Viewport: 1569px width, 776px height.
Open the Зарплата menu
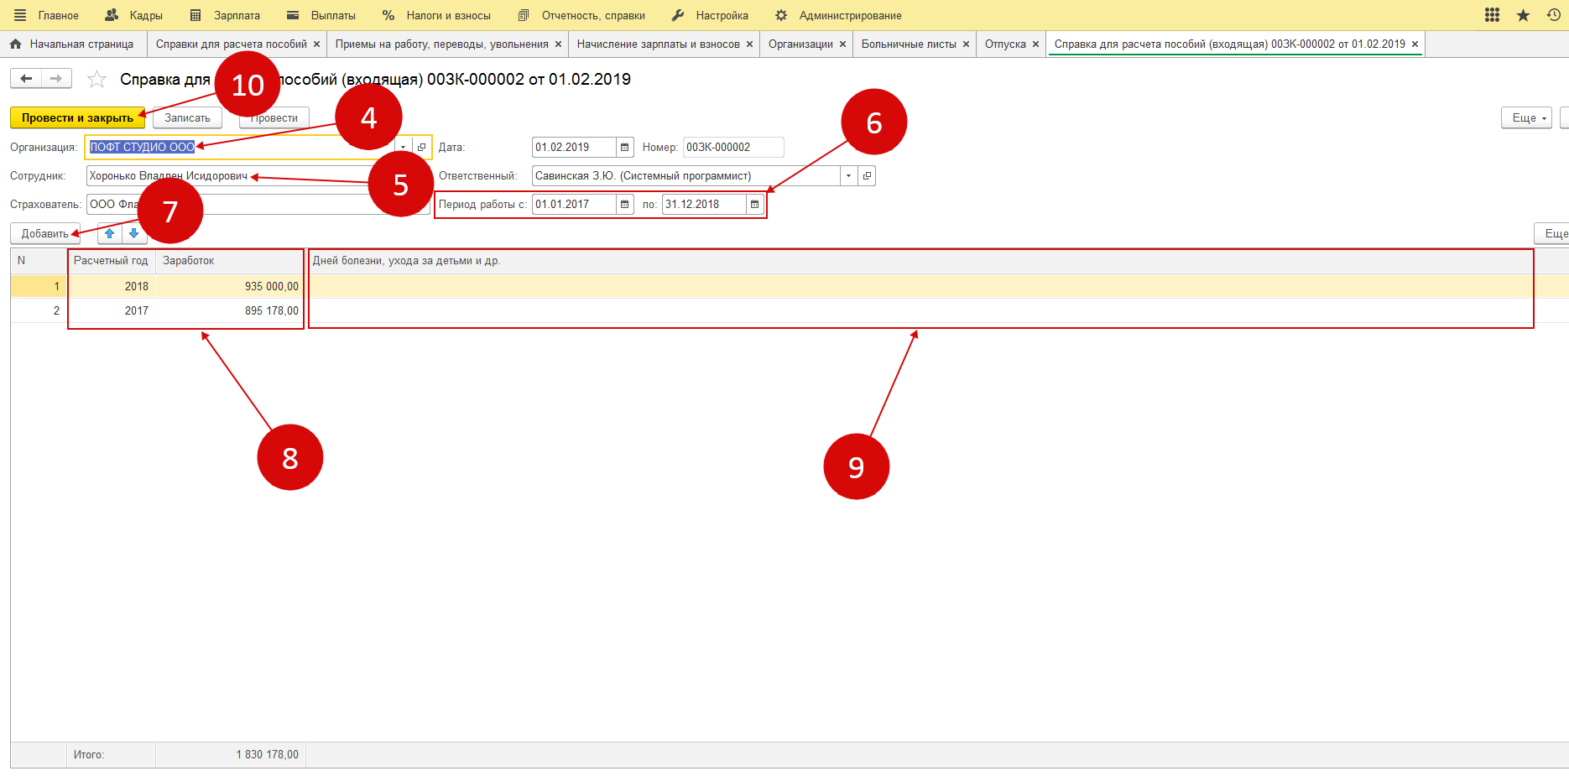[x=237, y=16]
